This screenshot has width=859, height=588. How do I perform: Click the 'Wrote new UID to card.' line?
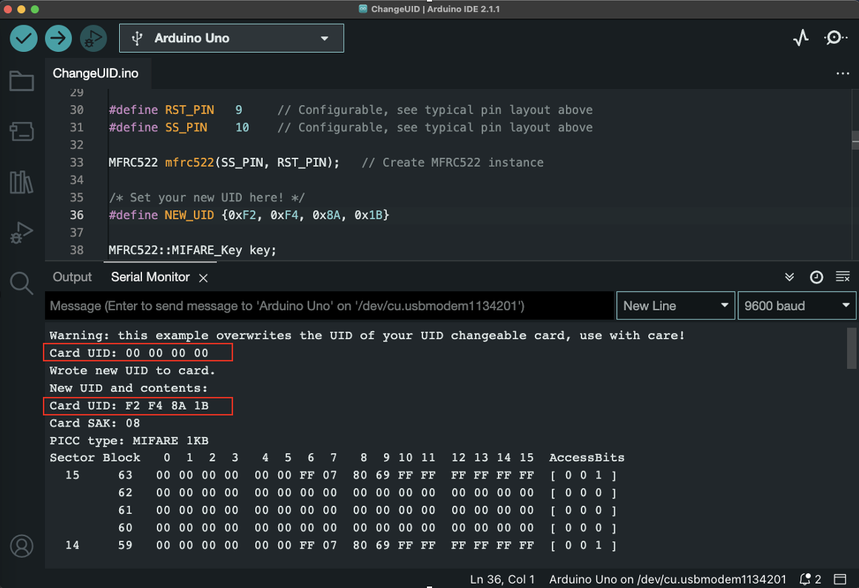(132, 370)
